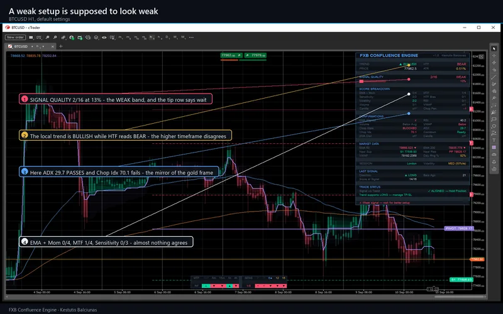Open the chart settings gear icon

112,38
